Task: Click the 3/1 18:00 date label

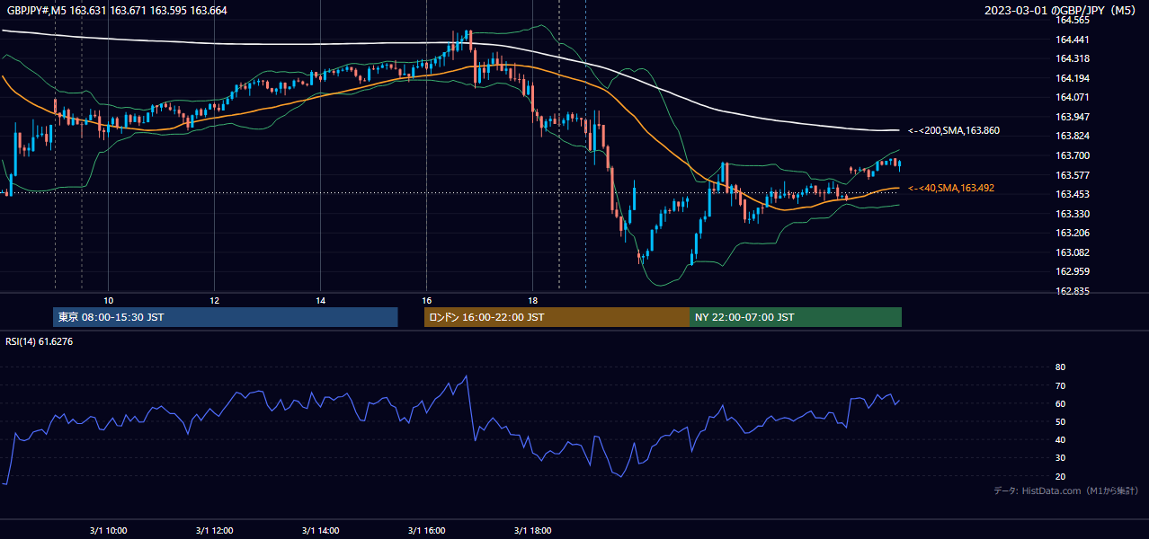Action: pyautogui.click(x=532, y=530)
